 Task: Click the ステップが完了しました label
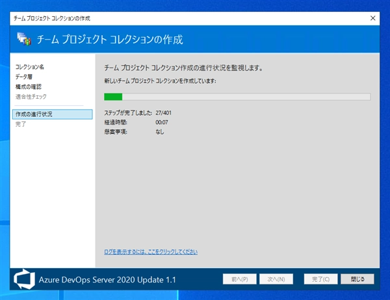[128, 113]
